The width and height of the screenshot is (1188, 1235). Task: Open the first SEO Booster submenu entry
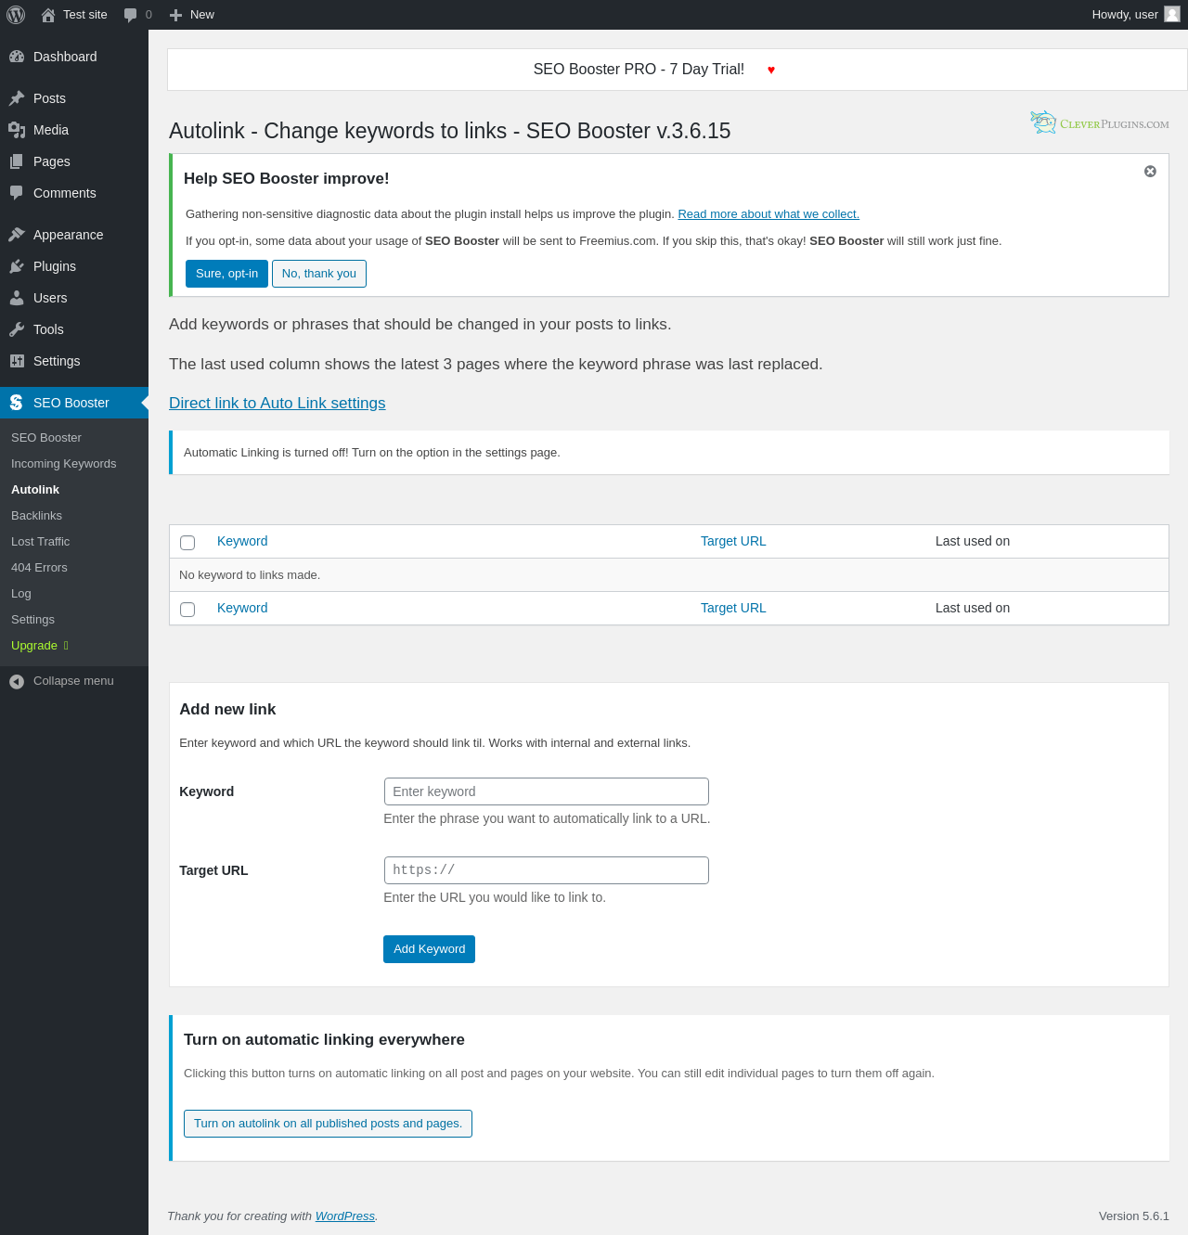[x=46, y=438]
